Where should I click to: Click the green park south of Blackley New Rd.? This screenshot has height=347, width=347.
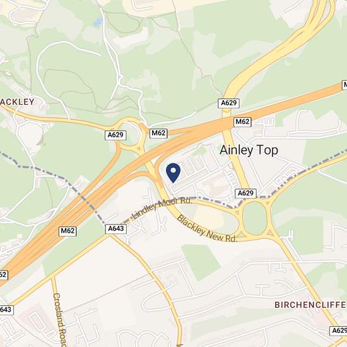[201, 262]
